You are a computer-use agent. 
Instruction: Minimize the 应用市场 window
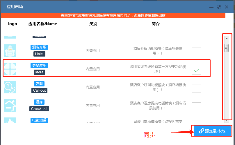click(x=211, y=7)
